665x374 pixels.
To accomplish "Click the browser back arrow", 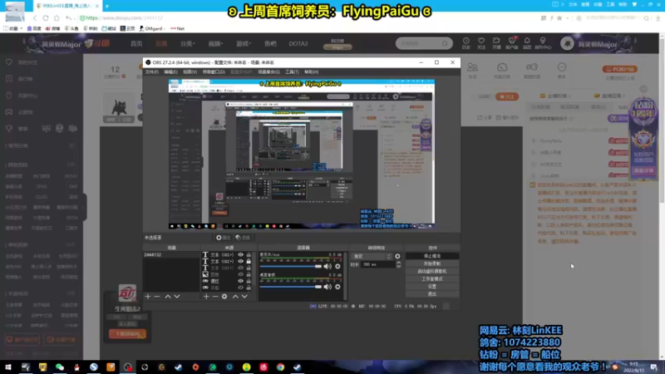I will 35,18.
